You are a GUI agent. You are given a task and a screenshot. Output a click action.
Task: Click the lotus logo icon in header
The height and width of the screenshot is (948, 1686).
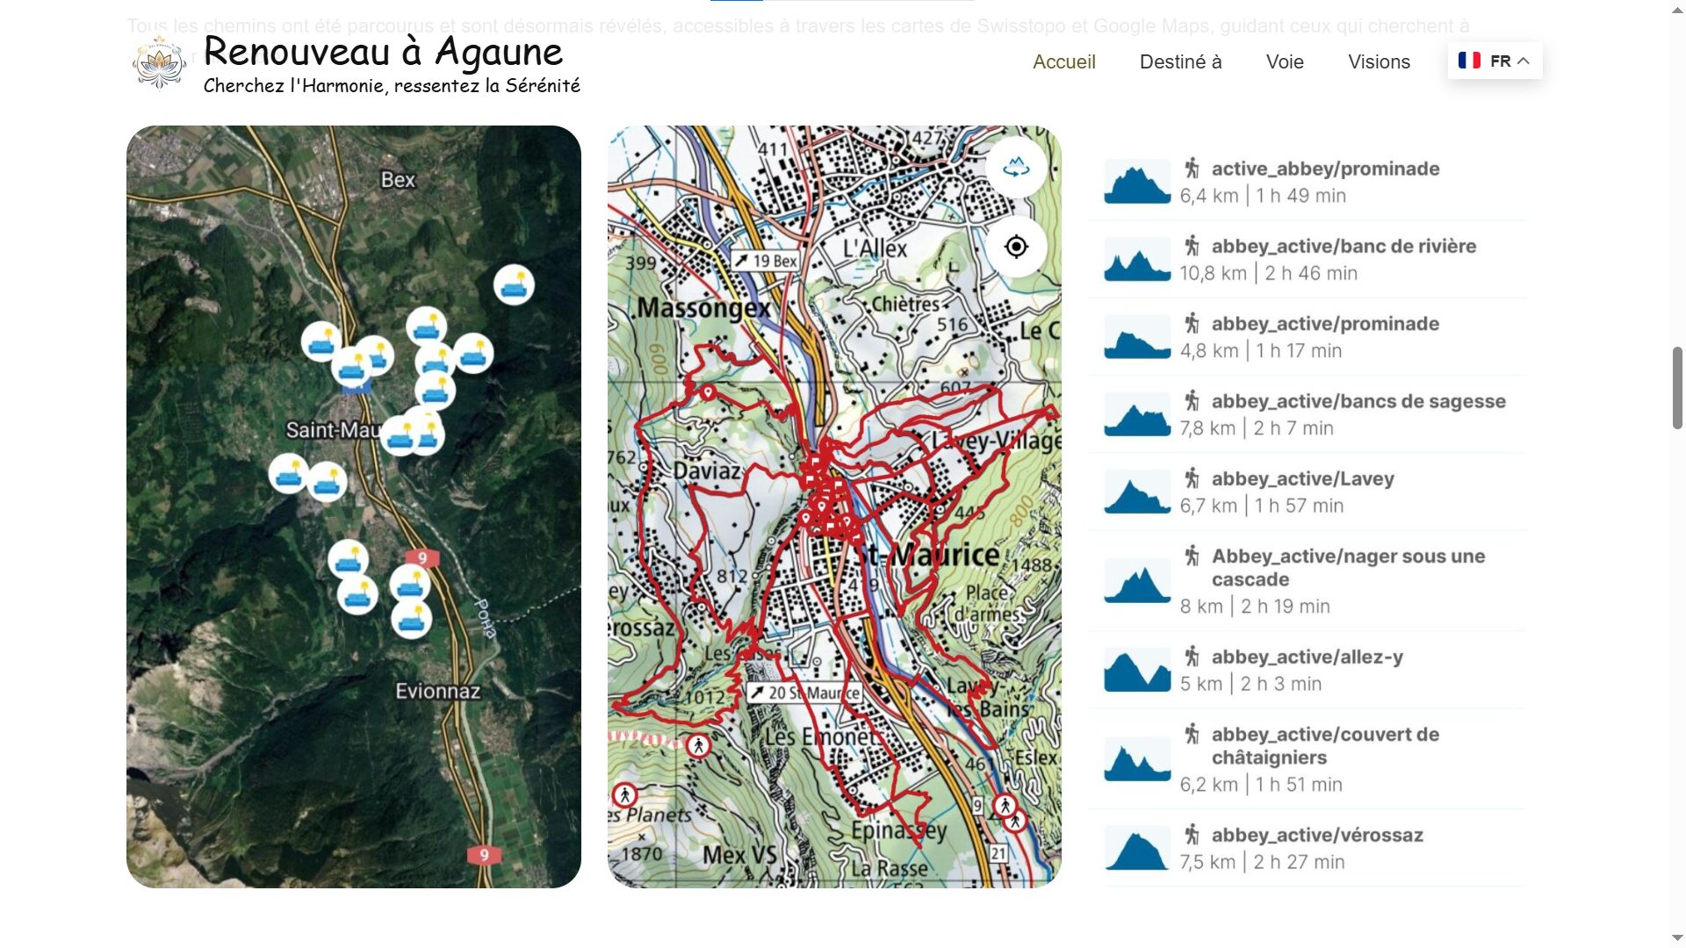pos(159,62)
